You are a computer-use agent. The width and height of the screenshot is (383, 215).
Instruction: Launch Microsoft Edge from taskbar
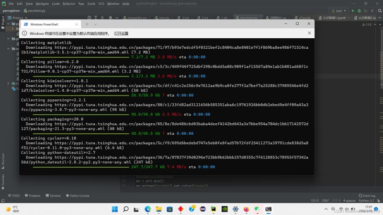point(147,209)
